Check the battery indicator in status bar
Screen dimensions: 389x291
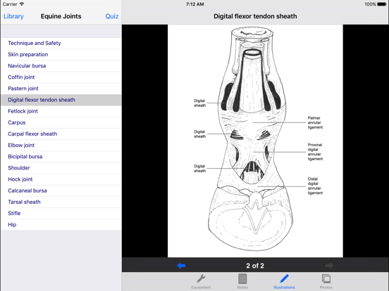pyautogui.click(x=382, y=4)
